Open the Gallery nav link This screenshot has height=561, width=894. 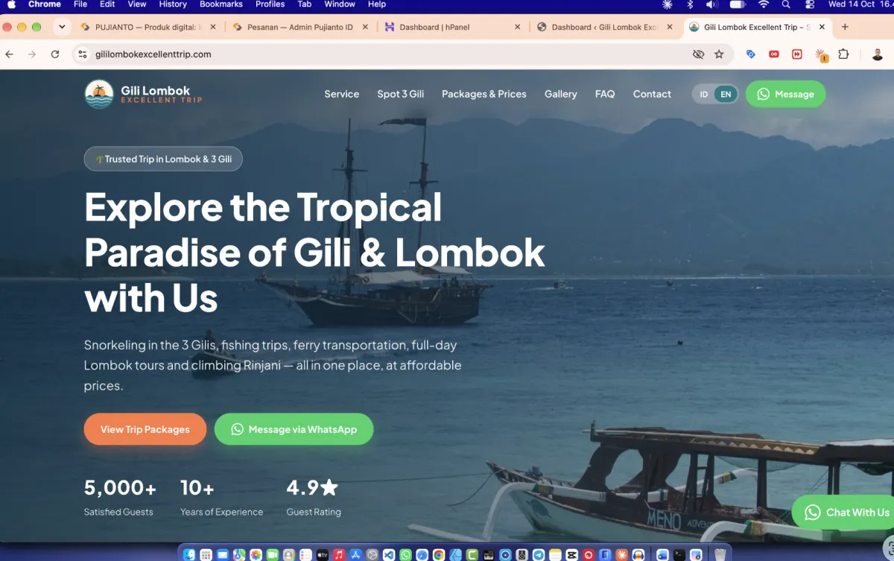561,94
